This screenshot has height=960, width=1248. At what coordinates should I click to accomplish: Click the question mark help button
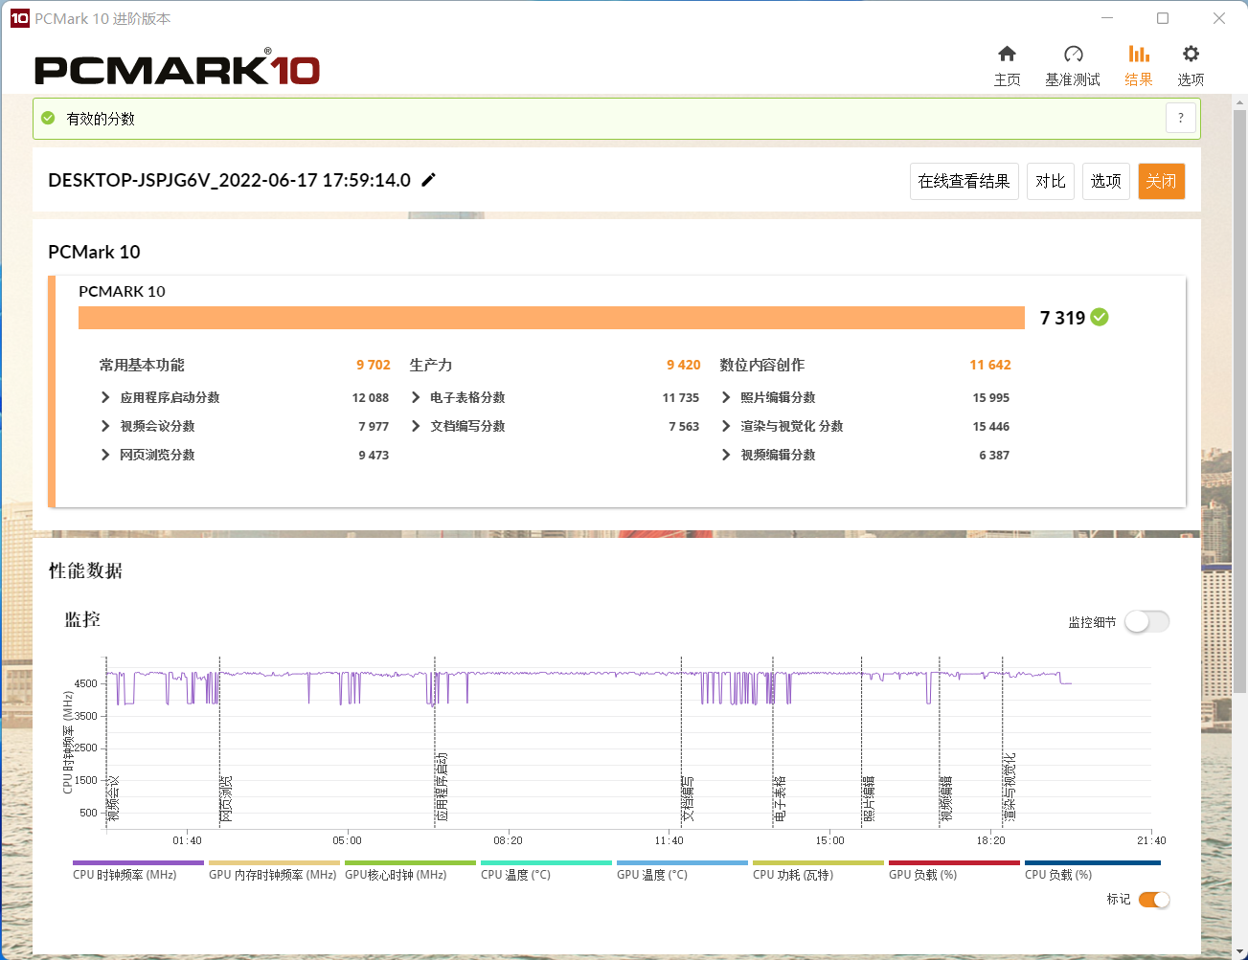(1181, 119)
